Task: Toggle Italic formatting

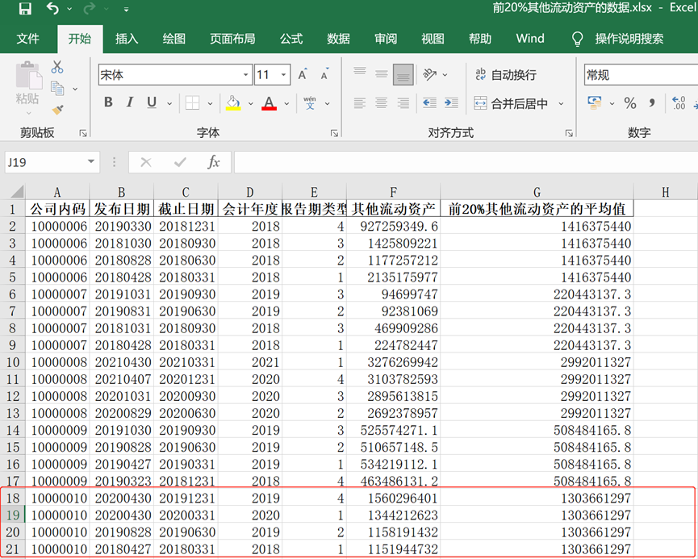Action: [129, 103]
